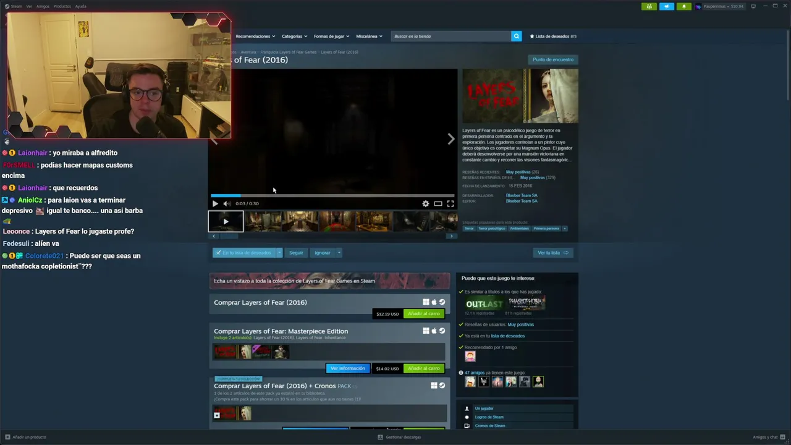This screenshot has width=791, height=445.
Task: Click the Ambientales tag
Action: point(520,229)
